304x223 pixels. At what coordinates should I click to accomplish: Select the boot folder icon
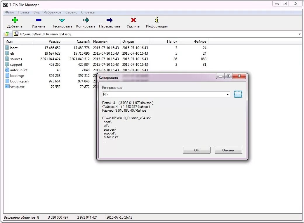[x=7, y=48]
